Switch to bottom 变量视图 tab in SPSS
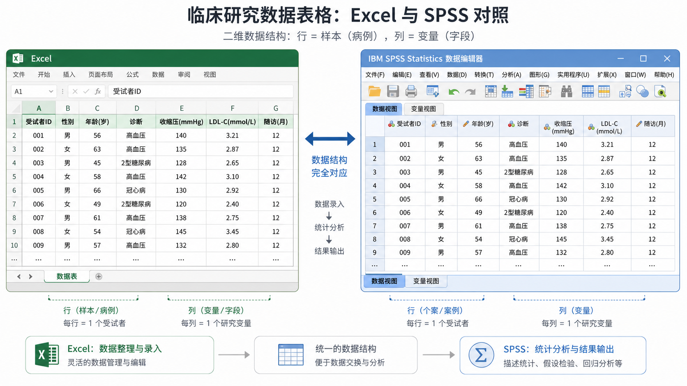 point(426,281)
